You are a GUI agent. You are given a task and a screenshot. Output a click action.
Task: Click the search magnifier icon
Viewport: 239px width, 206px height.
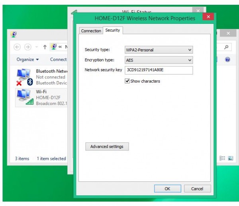pos(226,47)
